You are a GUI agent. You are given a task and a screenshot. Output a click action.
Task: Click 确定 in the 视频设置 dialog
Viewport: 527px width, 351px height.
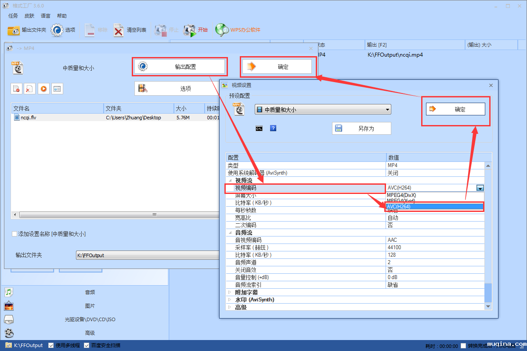click(x=455, y=109)
